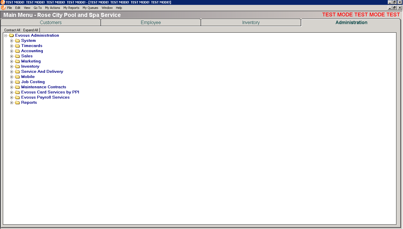Expand the Job Costing tree node
The width and height of the screenshot is (403, 229).
tap(12, 82)
